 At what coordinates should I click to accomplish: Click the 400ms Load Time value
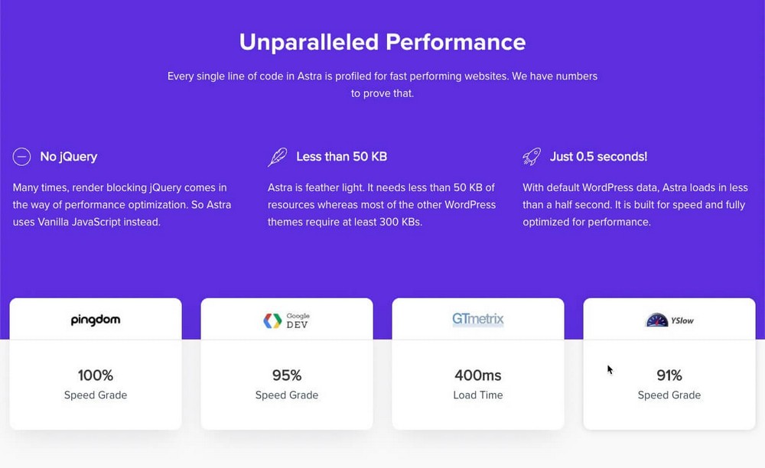(x=478, y=375)
